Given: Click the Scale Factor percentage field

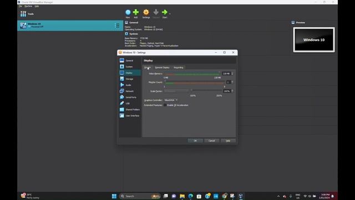Looking at the screenshot, I should pyautogui.click(x=227, y=91).
